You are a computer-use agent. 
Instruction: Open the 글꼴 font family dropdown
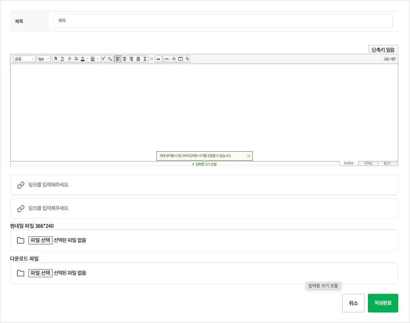[x=24, y=59]
